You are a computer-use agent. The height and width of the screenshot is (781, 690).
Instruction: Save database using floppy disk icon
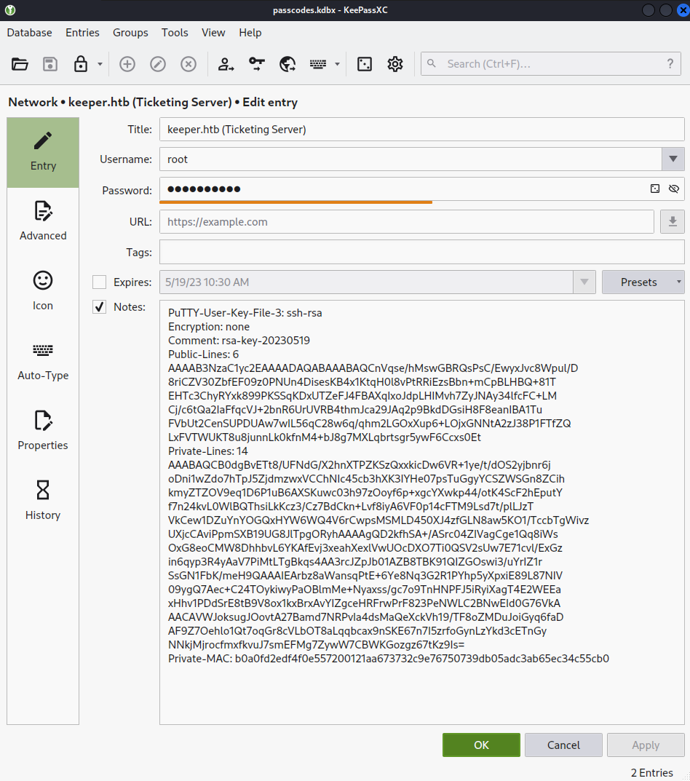(49, 64)
